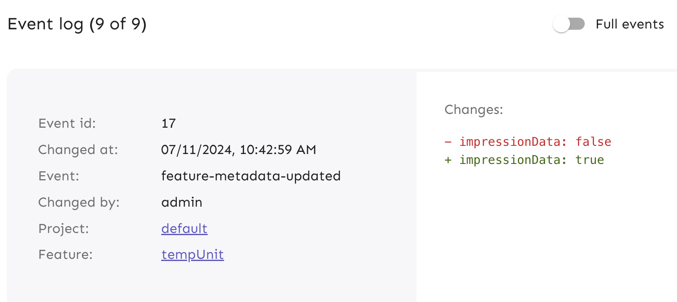Viewport: 677px width, 302px height.
Task: Click the "Event:" field label
Action: tap(59, 176)
